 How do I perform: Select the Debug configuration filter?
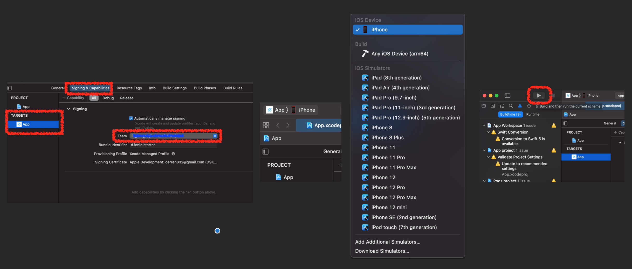[x=108, y=98]
